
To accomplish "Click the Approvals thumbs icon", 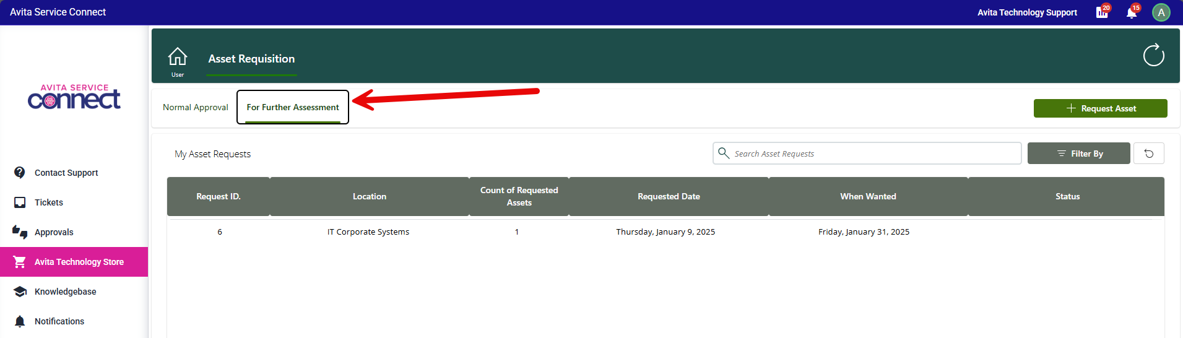I will tap(20, 232).
